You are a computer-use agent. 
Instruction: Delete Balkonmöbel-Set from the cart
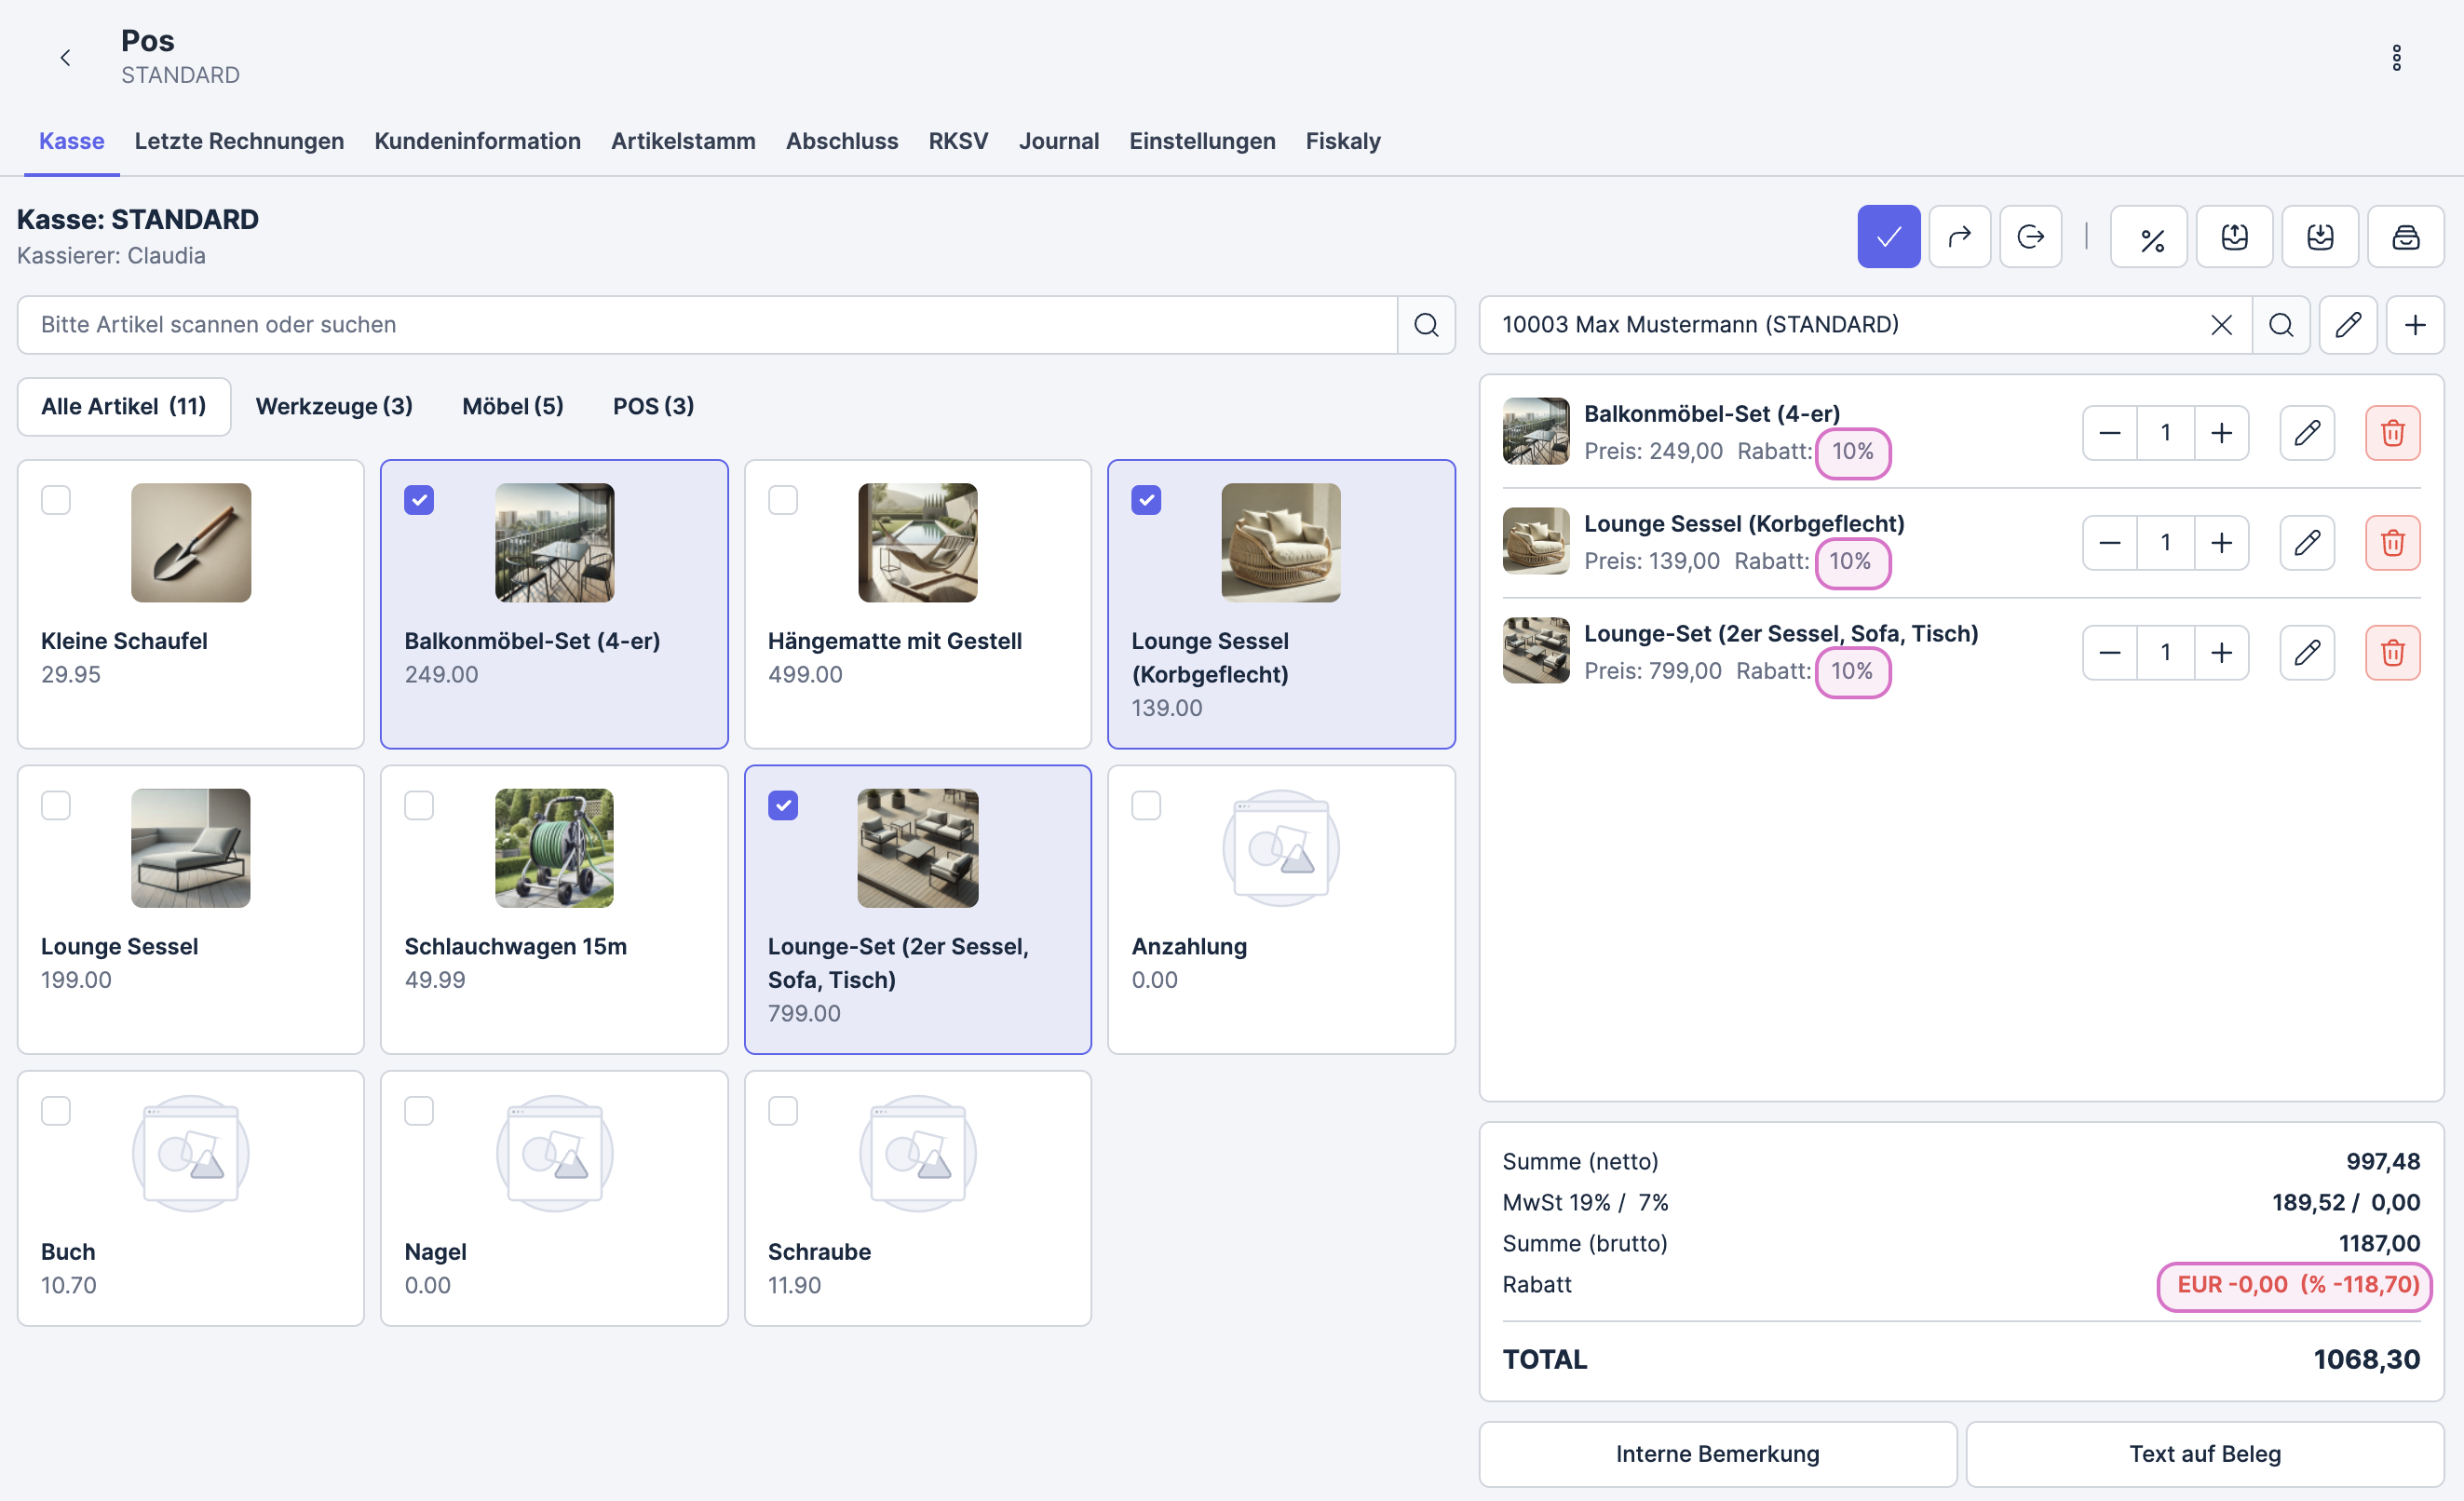pos(2392,433)
